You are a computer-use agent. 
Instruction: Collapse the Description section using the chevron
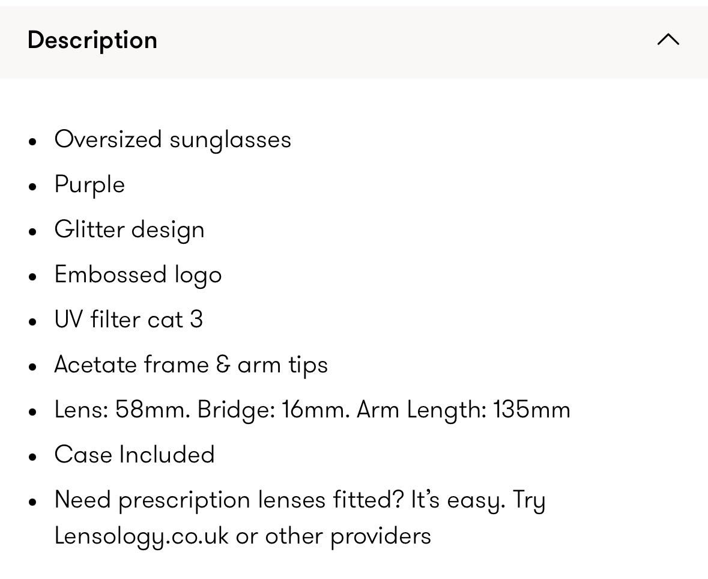coord(668,40)
